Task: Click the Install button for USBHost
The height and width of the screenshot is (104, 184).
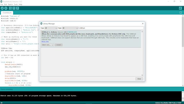Action: [59, 45]
